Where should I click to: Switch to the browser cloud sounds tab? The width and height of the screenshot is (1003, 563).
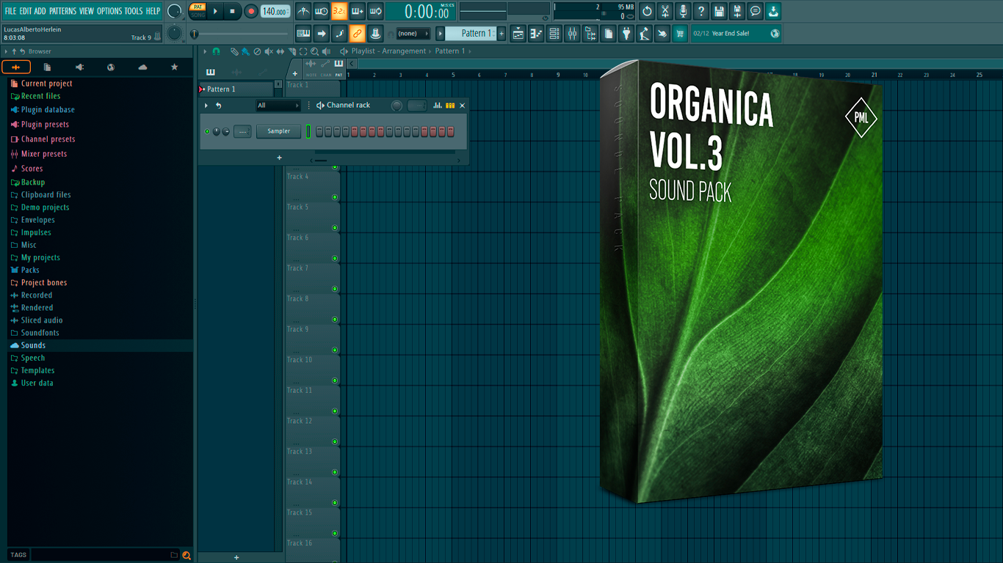pyautogui.click(x=142, y=67)
